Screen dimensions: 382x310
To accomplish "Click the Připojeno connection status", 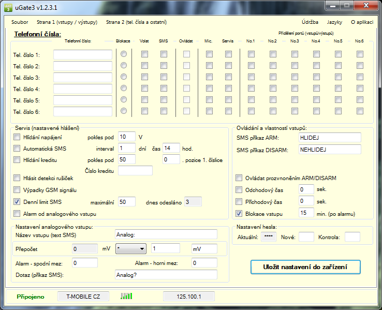I will point(31,297).
